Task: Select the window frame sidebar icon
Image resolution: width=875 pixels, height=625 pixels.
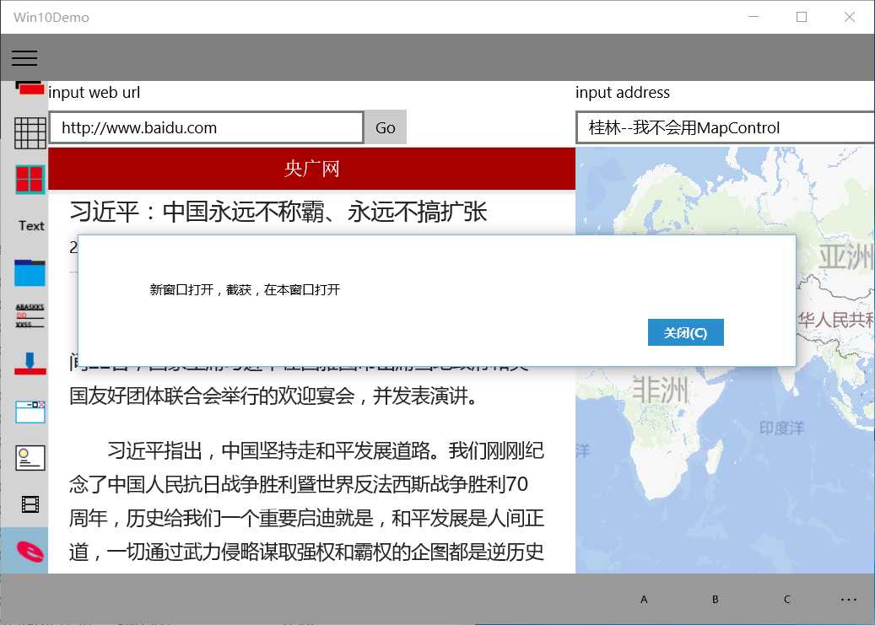Action: [30, 412]
